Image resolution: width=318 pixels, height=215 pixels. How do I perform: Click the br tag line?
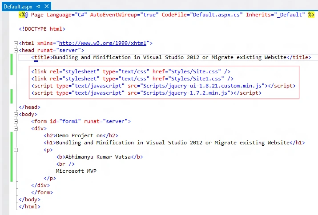pos(65,164)
